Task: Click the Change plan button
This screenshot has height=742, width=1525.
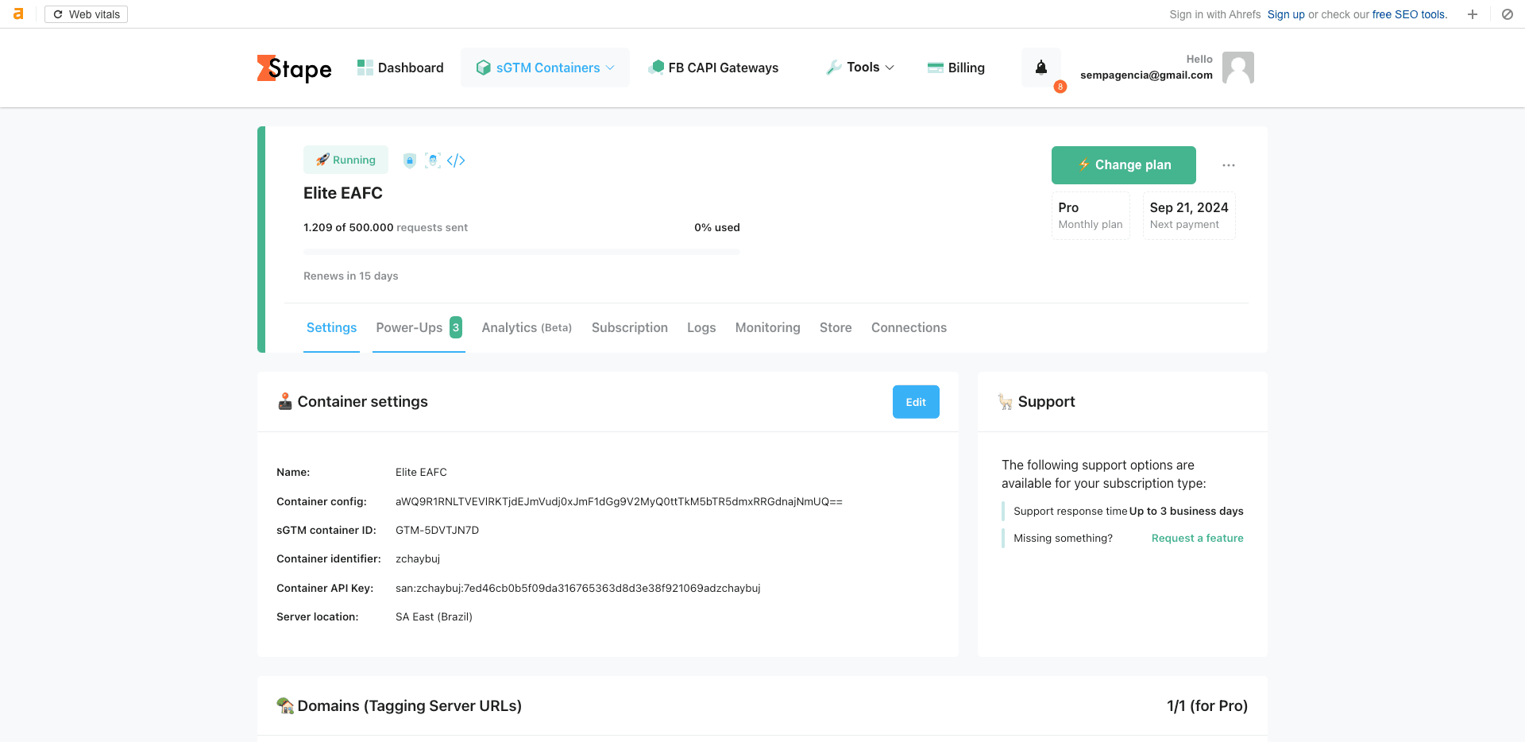Action: [1124, 165]
